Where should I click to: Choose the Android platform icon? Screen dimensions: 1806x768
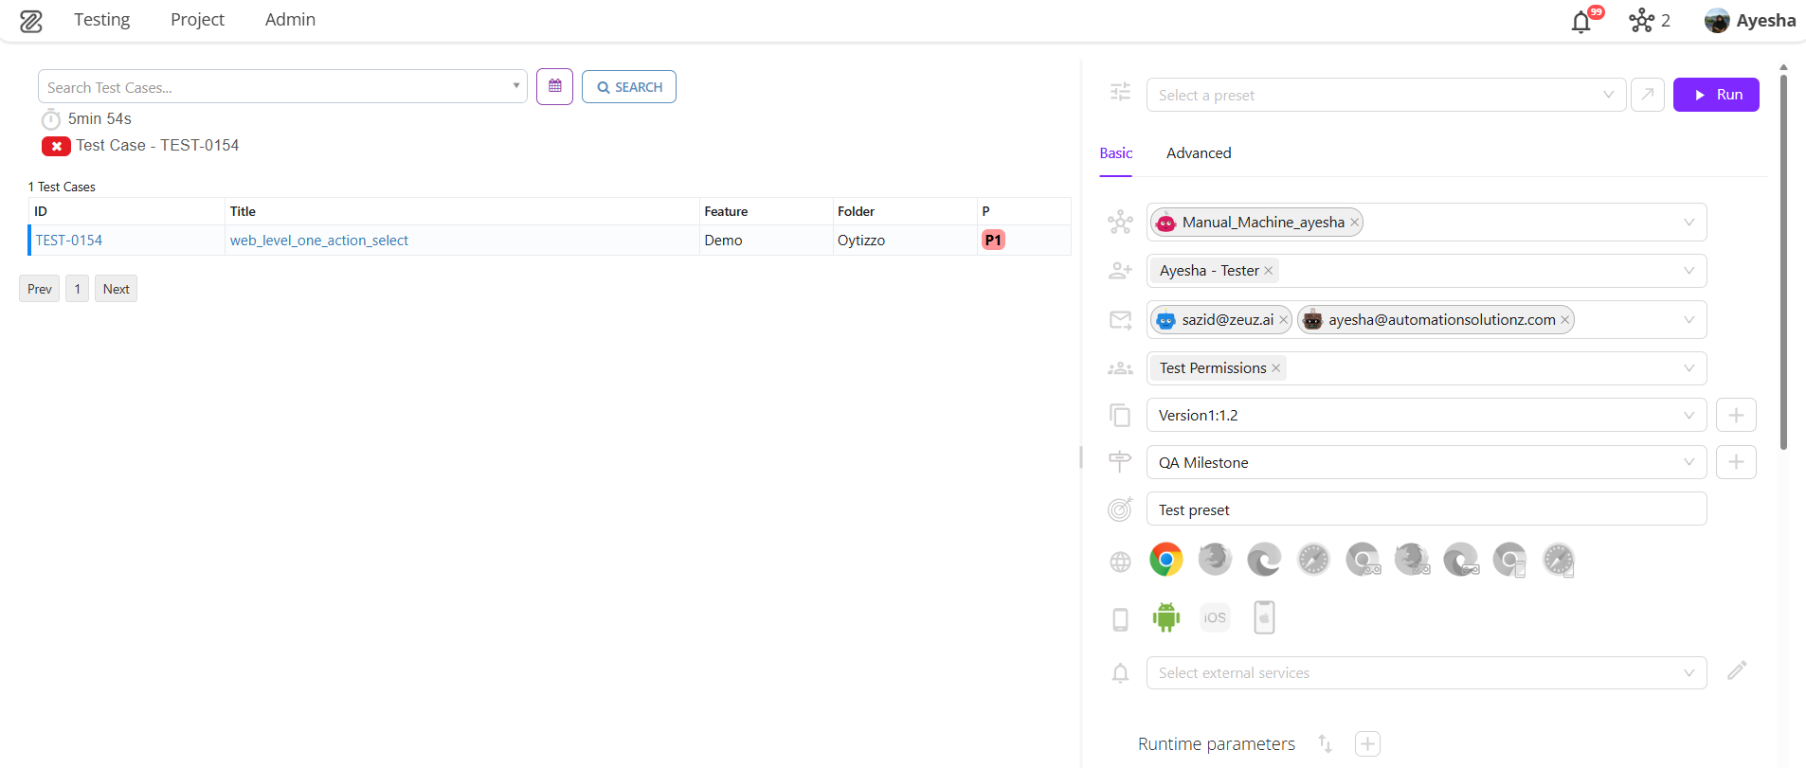point(1165,617)
